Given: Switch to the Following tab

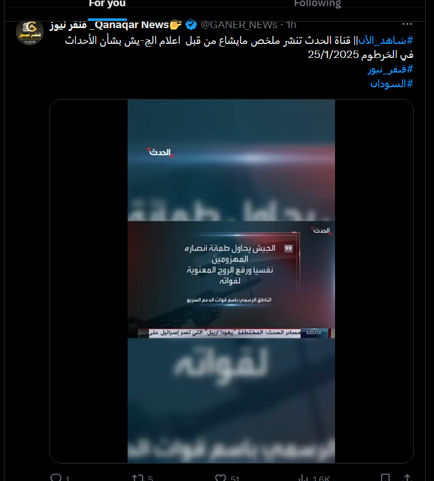Looking at the screenshot, I should pyautogui.click(x=317, y=4).
